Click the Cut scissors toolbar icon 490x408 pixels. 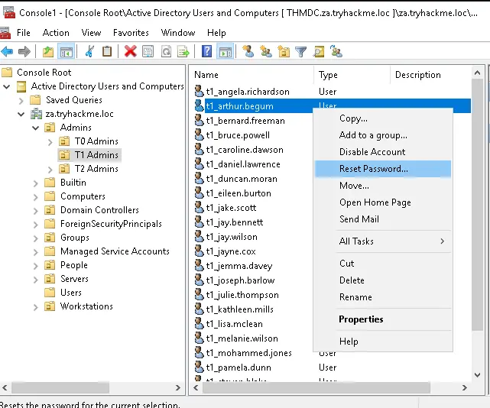(x=89, y=51)
